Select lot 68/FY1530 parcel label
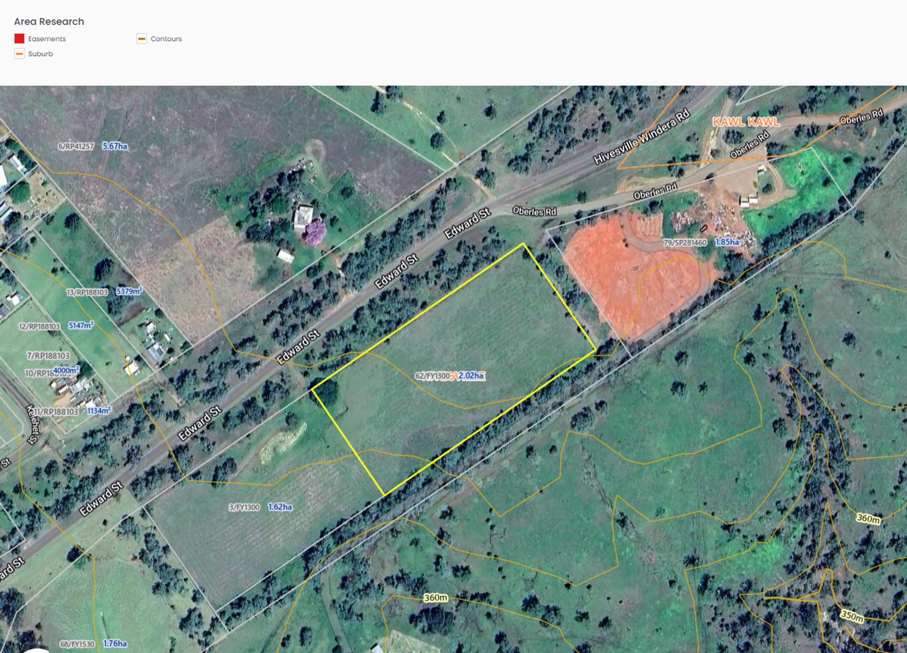 tap(77, 644)
